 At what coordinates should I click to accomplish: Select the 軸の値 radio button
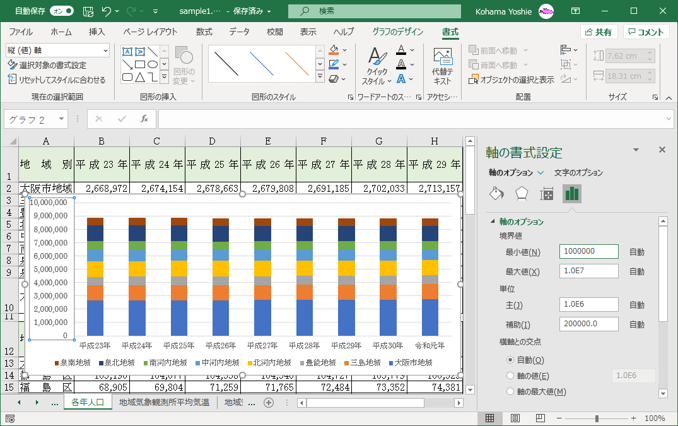tap(511, 376)
